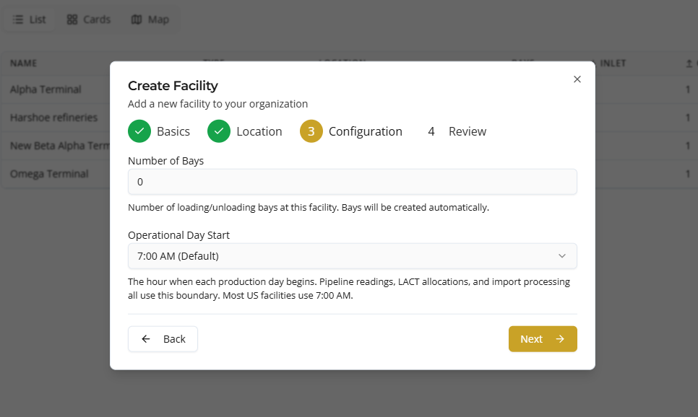This screenshot has width=698, height=417.
Task: Click the Harshoe refineries row name
Action: [x=53, y=118]
